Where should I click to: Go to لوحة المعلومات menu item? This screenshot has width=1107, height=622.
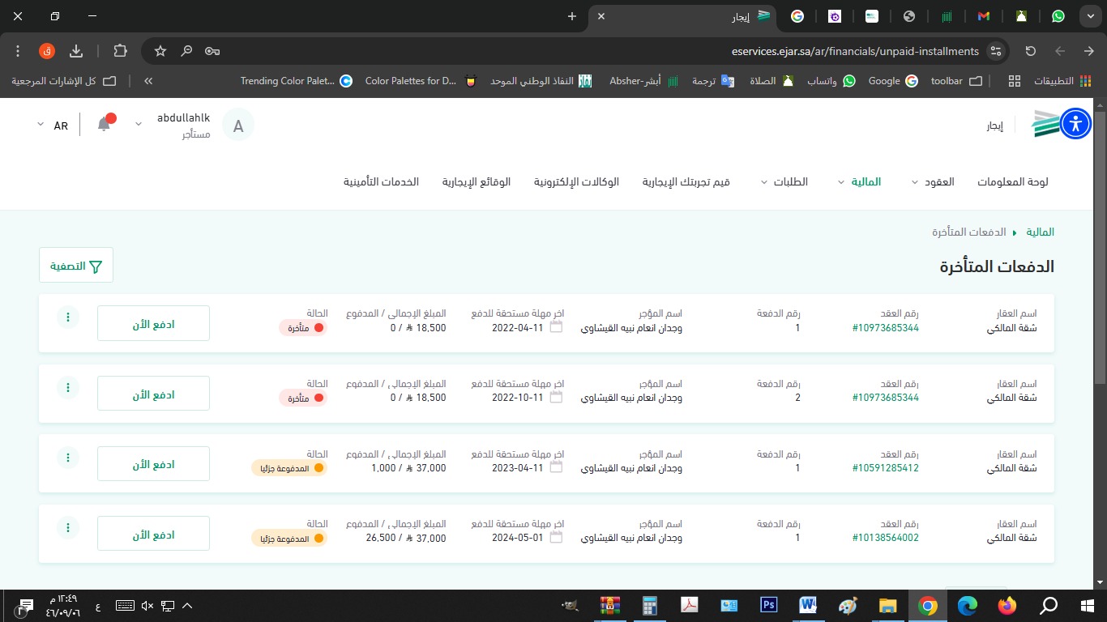click(x=1012, y=182)
